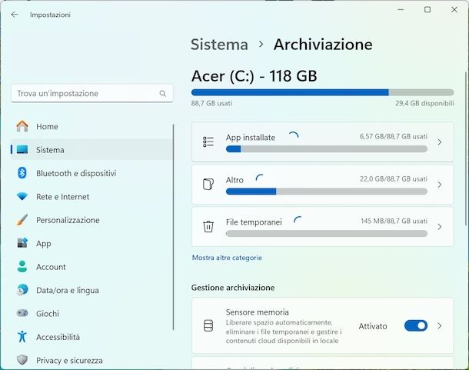Click the Bluetooth icon in sidebar

tap(22, 173)
